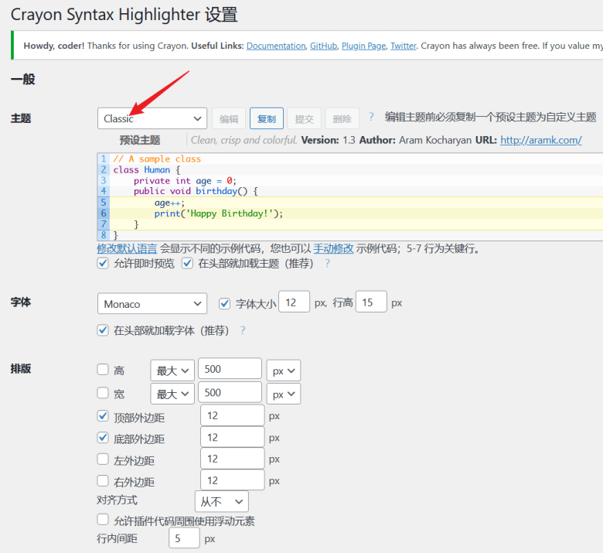
Task: Open the GitHub link
Action: coord(323,46)
